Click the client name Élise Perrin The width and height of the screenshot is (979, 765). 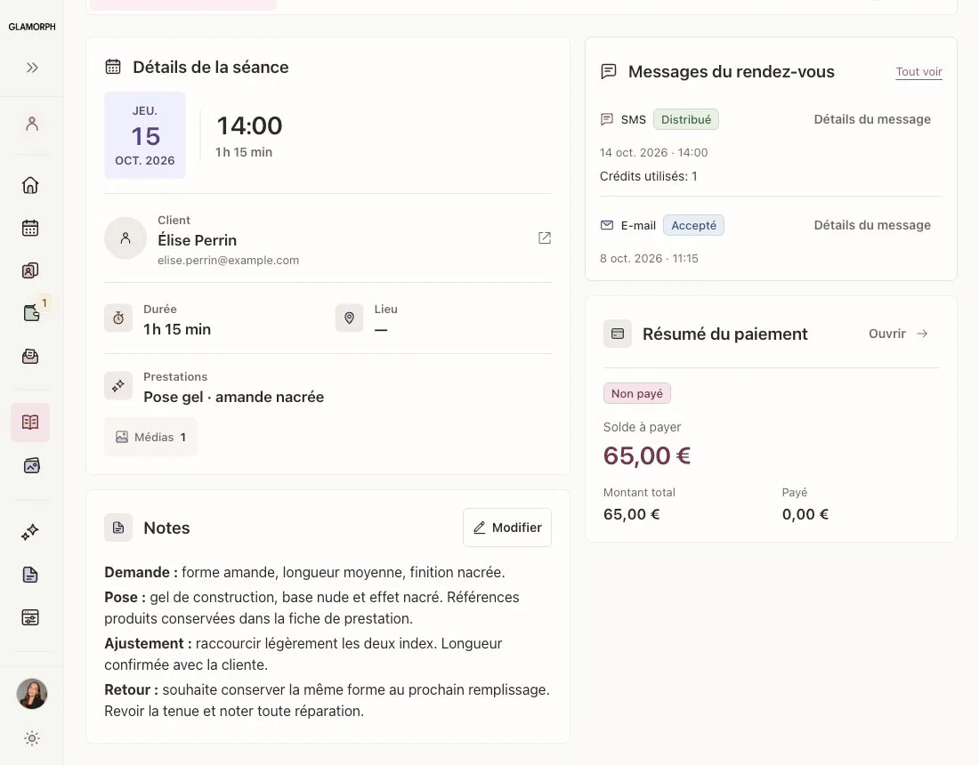click(198, 240)
